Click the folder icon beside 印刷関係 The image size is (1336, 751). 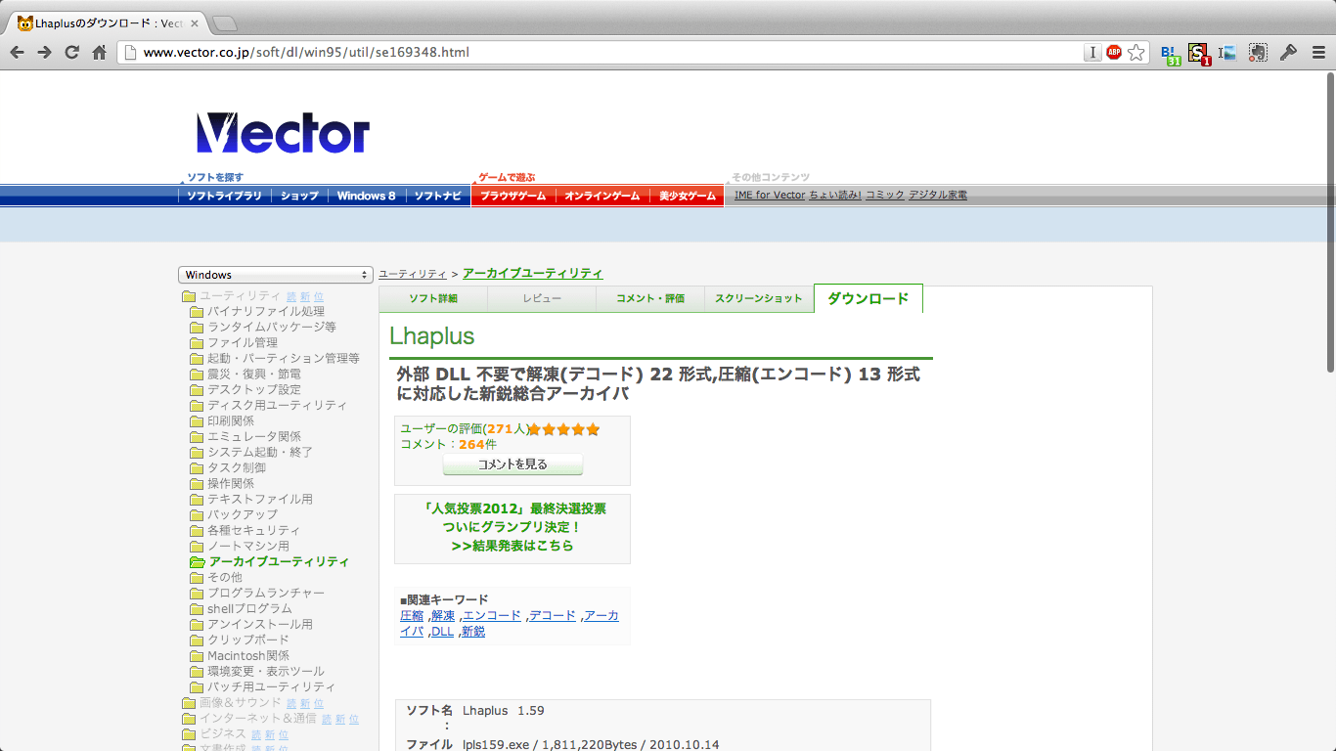pos(197,421)
